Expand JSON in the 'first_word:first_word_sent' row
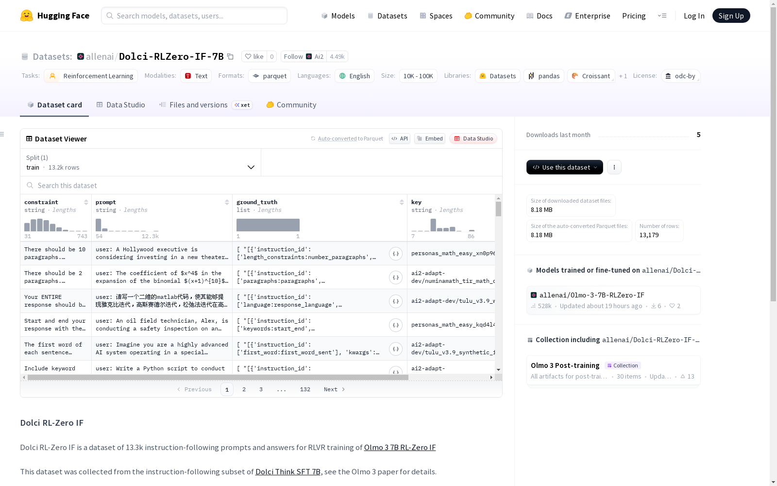Screen dimensions: 777x486 (x=396, y=349)
